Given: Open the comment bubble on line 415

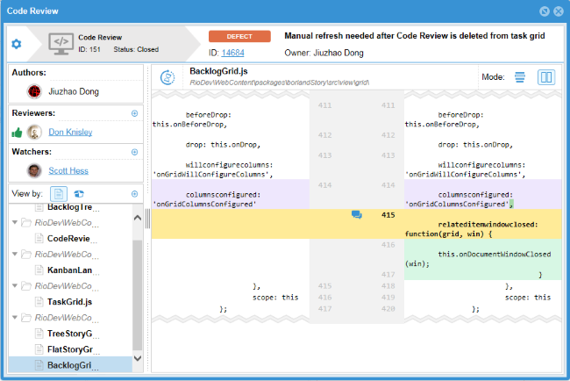Looking at the screenshot, I should [x=357, y=214].
